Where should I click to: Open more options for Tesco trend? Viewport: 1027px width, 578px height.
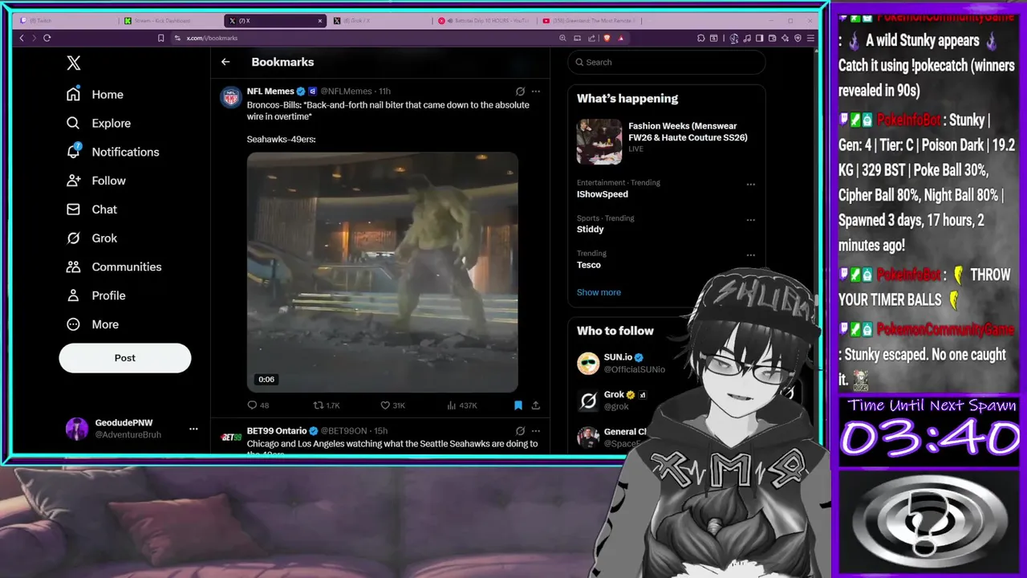[751, 255]
